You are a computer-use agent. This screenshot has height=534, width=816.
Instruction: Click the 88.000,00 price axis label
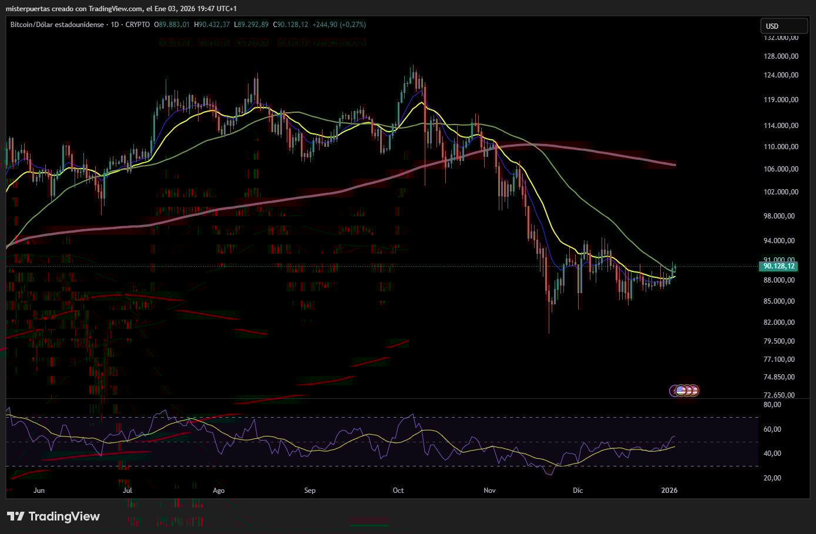(x=779, y=280)
